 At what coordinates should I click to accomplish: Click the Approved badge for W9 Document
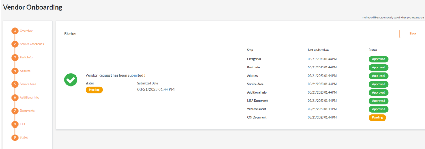coord(378,109)
